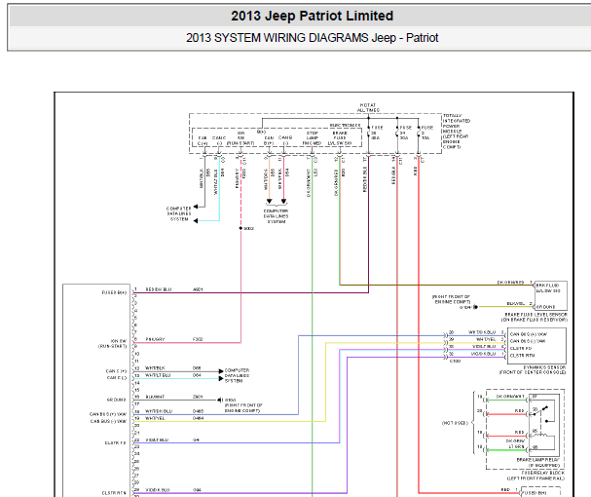
Task: Click 'GROUND' label in brake fluid sensor box
Action: (x=546, y=307)
